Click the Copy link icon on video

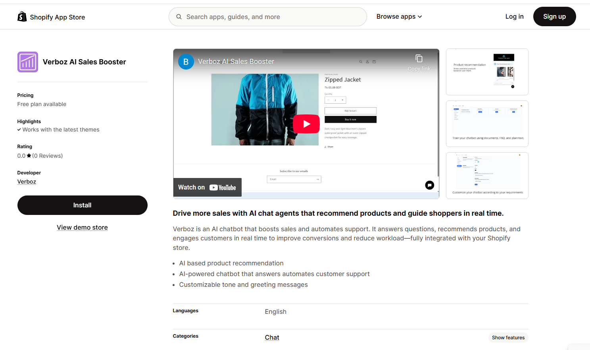pyautogui.click(x=419, y=59)
